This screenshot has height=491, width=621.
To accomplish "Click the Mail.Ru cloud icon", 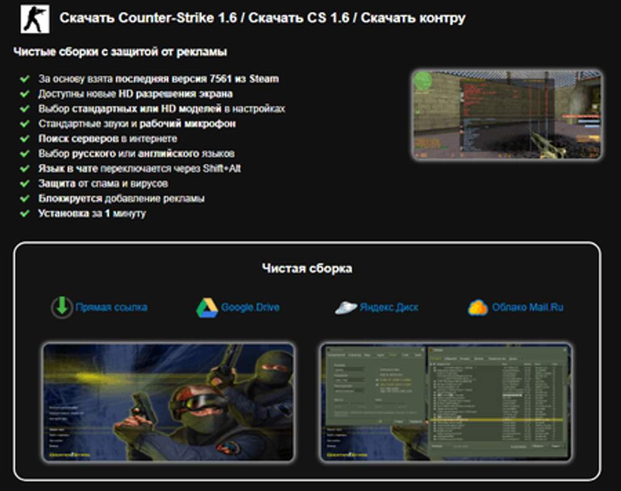I will coord(478,307).
